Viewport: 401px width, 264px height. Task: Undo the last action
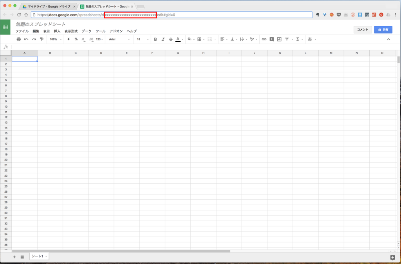26,40
